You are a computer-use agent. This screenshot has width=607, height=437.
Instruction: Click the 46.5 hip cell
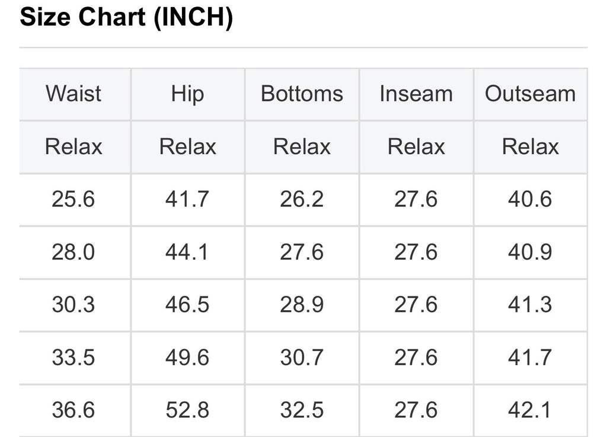(187, 305)
